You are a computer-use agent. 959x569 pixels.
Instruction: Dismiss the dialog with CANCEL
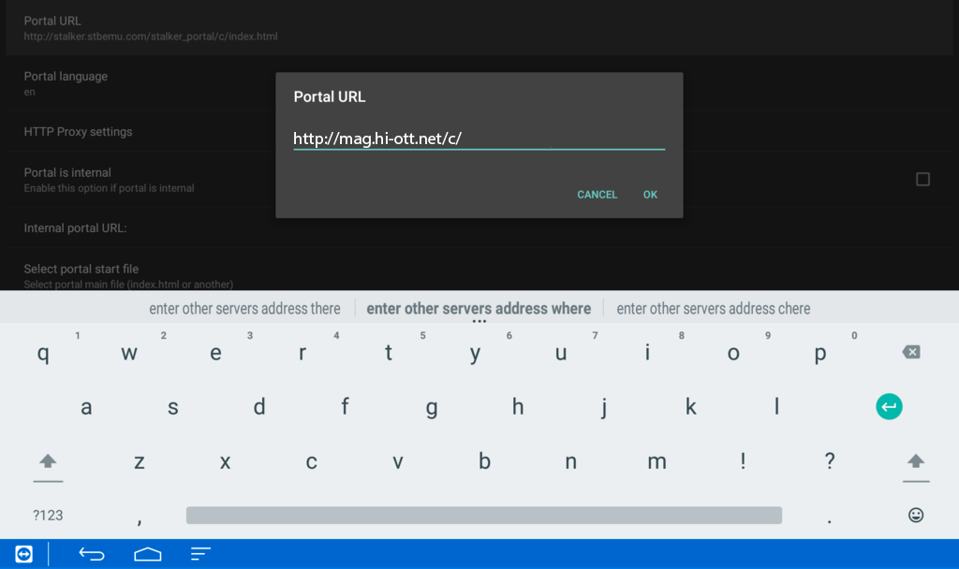pyautogui.click(x=597, y=195)
